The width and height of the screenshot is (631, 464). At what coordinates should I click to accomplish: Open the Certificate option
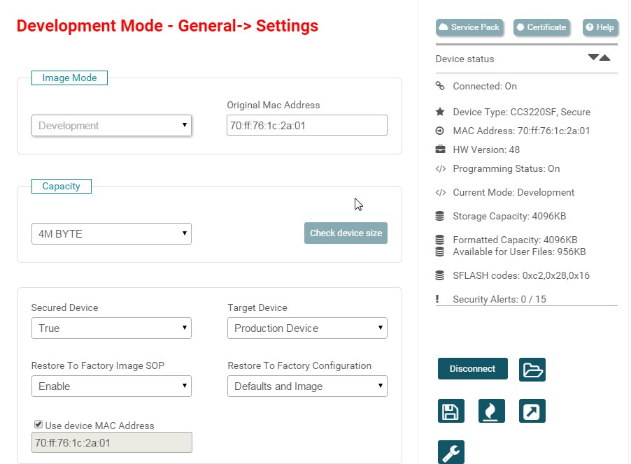[541, 27]
